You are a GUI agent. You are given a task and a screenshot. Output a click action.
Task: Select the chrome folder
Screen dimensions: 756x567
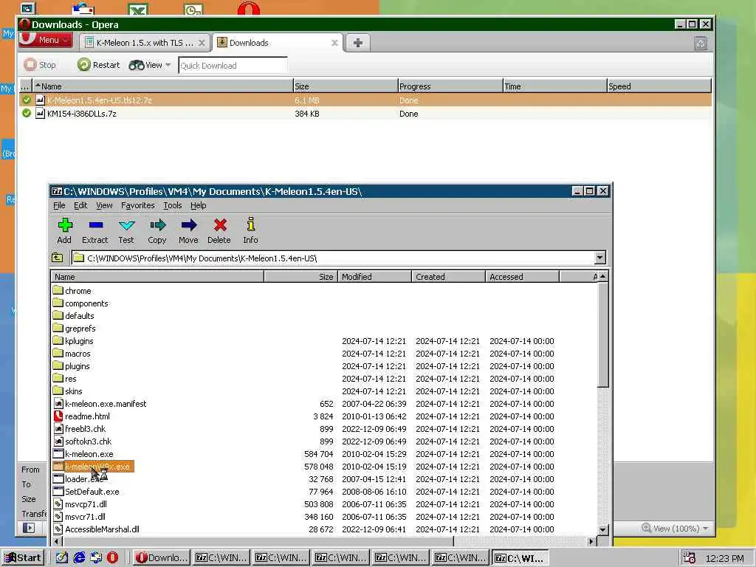click(x=72, y=291)
